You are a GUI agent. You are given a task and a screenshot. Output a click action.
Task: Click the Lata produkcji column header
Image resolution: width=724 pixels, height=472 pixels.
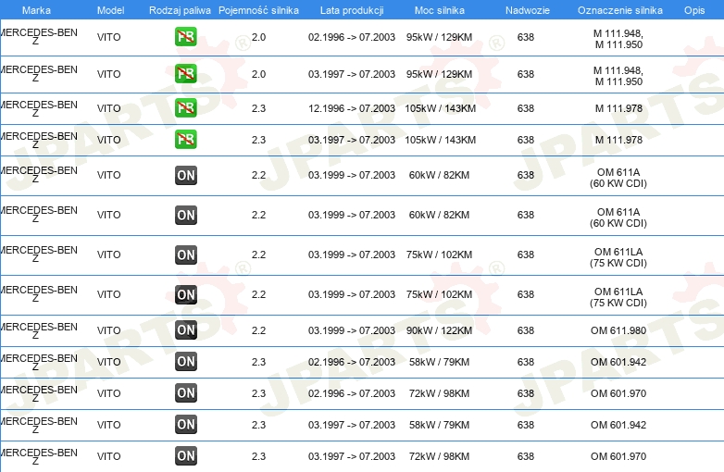point(352,10)
